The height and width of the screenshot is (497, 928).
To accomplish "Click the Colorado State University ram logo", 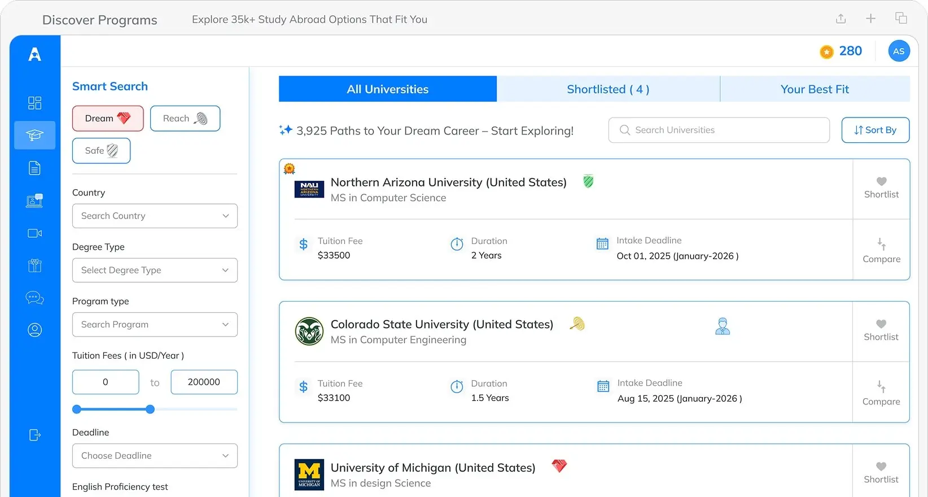I will [309, 331].
